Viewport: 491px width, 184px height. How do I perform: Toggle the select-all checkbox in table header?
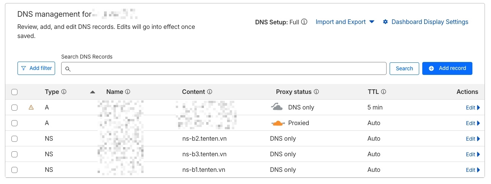pos(14,92)
